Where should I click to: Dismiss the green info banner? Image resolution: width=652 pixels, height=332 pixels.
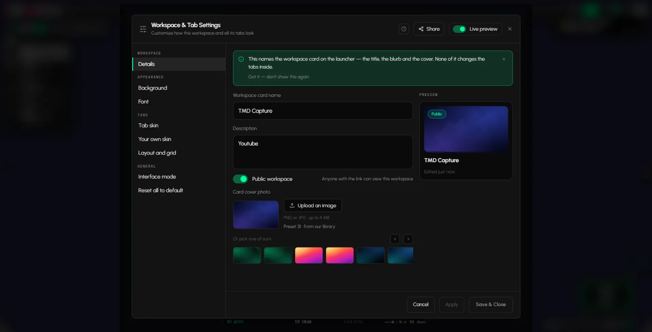pos(504,59)
